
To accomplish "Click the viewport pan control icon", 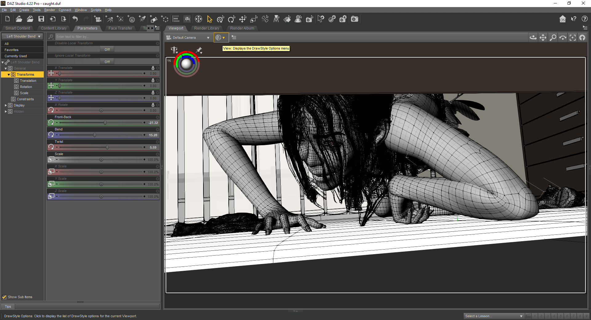I will pos(543,38).
